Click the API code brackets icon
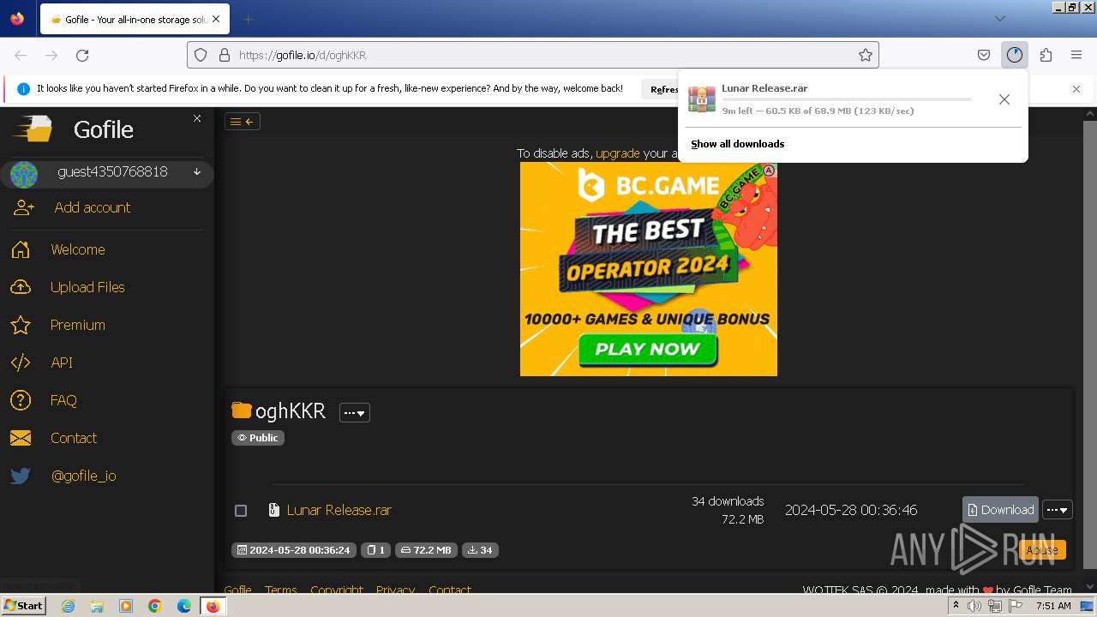The width and height of the screenshot is (1097, 617). click(x=21, y=362)
